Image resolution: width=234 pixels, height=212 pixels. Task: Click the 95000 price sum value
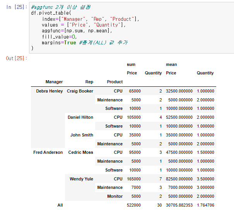[135, 152]
